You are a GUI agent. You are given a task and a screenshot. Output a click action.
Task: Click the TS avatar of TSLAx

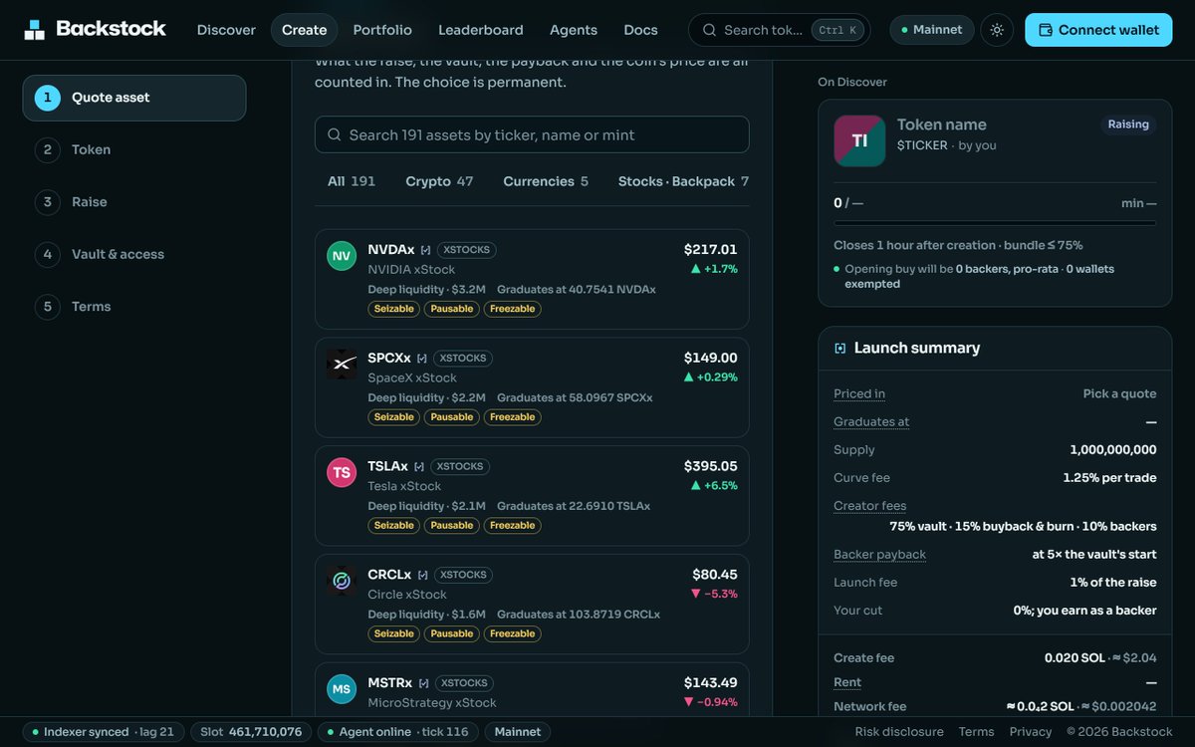tap(342, 473)
